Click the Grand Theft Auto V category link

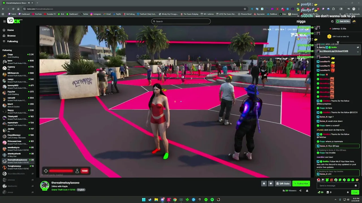click(x=63, y=190)
